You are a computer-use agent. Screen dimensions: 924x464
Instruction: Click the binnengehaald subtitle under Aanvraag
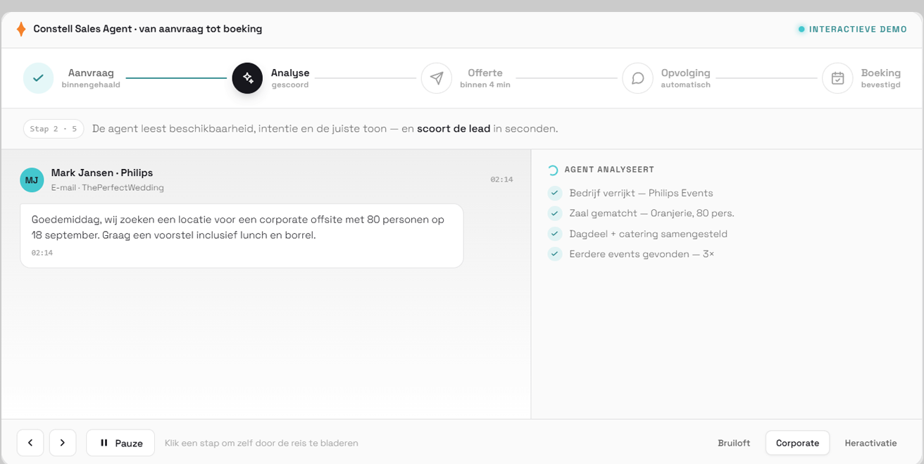(91, 85)
